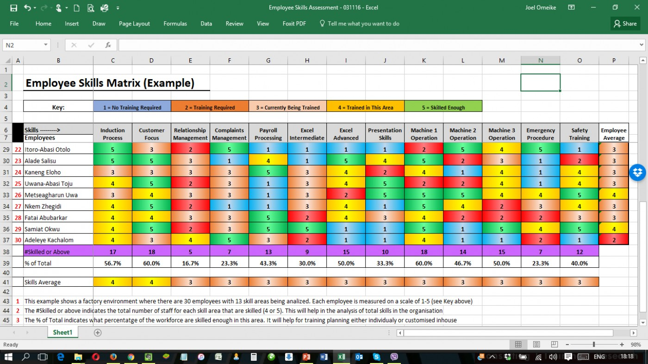Switch to Page Break Preview in the status bar
648x364 pixels.
pyautogui.click(x=554, y=345)
